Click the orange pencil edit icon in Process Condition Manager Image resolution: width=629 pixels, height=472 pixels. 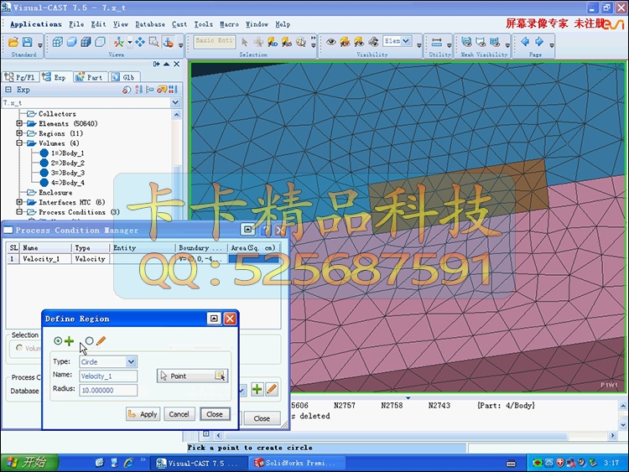click(x=272, y=389)
